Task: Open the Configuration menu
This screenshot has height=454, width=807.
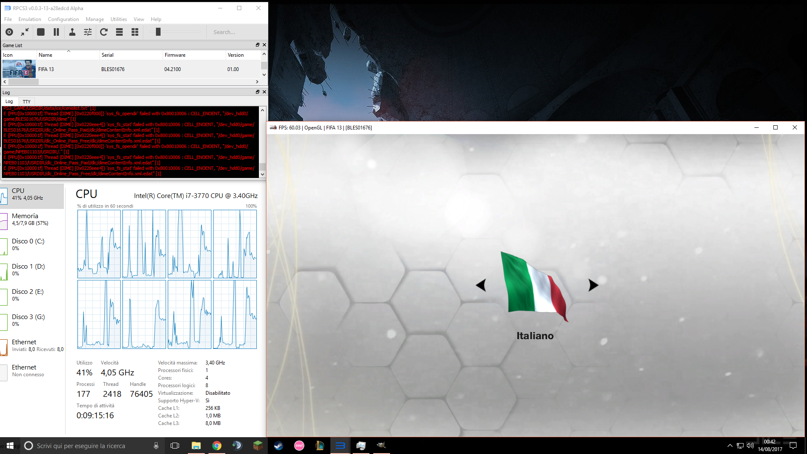Action: 63,19
